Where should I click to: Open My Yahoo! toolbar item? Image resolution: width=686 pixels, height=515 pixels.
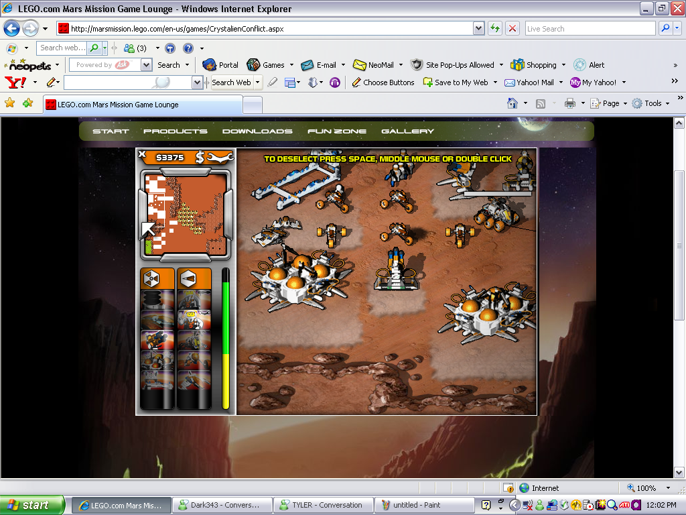coord(594,82)
